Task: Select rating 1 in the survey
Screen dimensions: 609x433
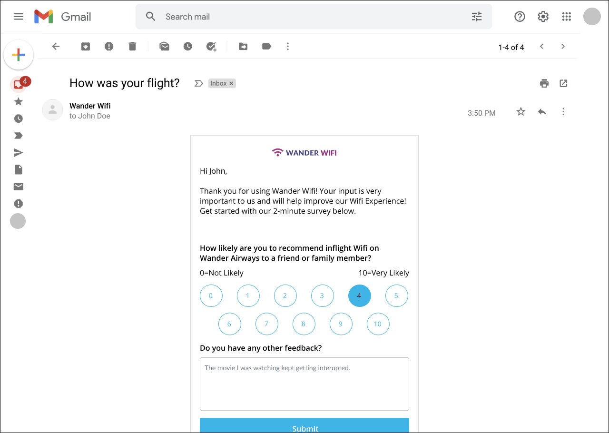Action: pos(248,296)
